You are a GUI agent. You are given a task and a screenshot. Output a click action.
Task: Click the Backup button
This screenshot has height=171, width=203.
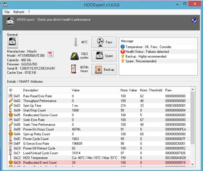(x=104, y=70)
